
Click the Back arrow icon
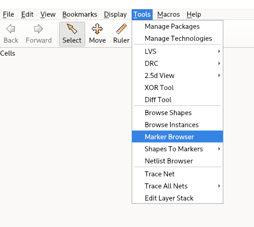[x=11, y=29]
